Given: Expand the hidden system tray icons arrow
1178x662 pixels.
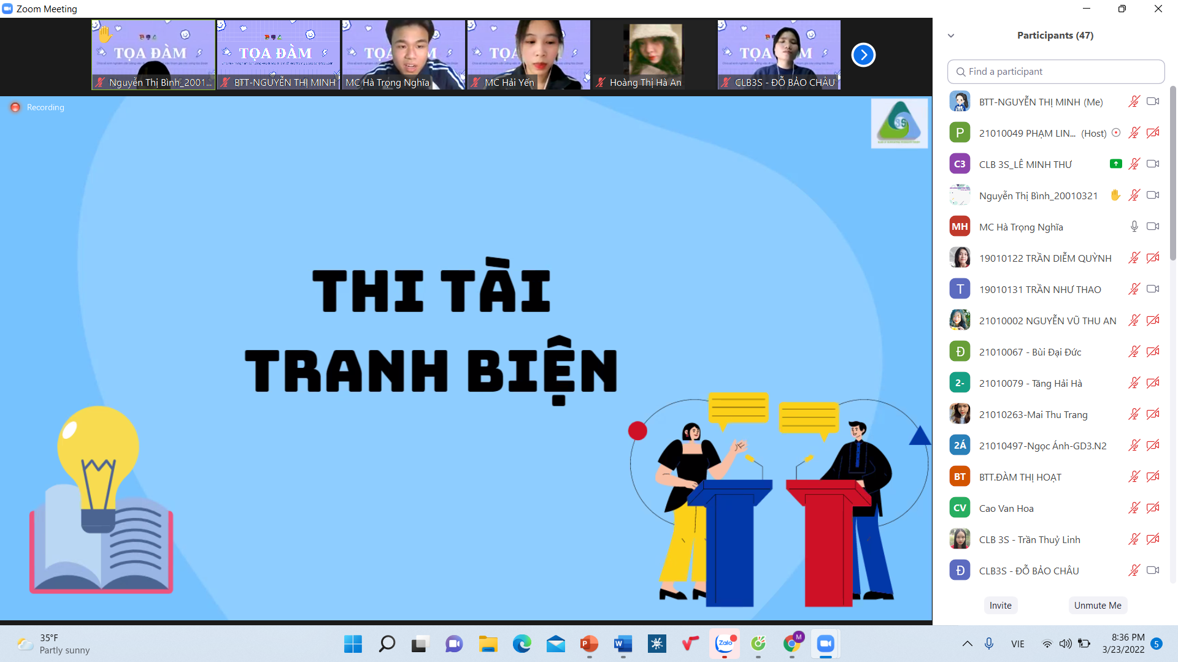Looking at the screenshot, I should [x=967, y=644].
